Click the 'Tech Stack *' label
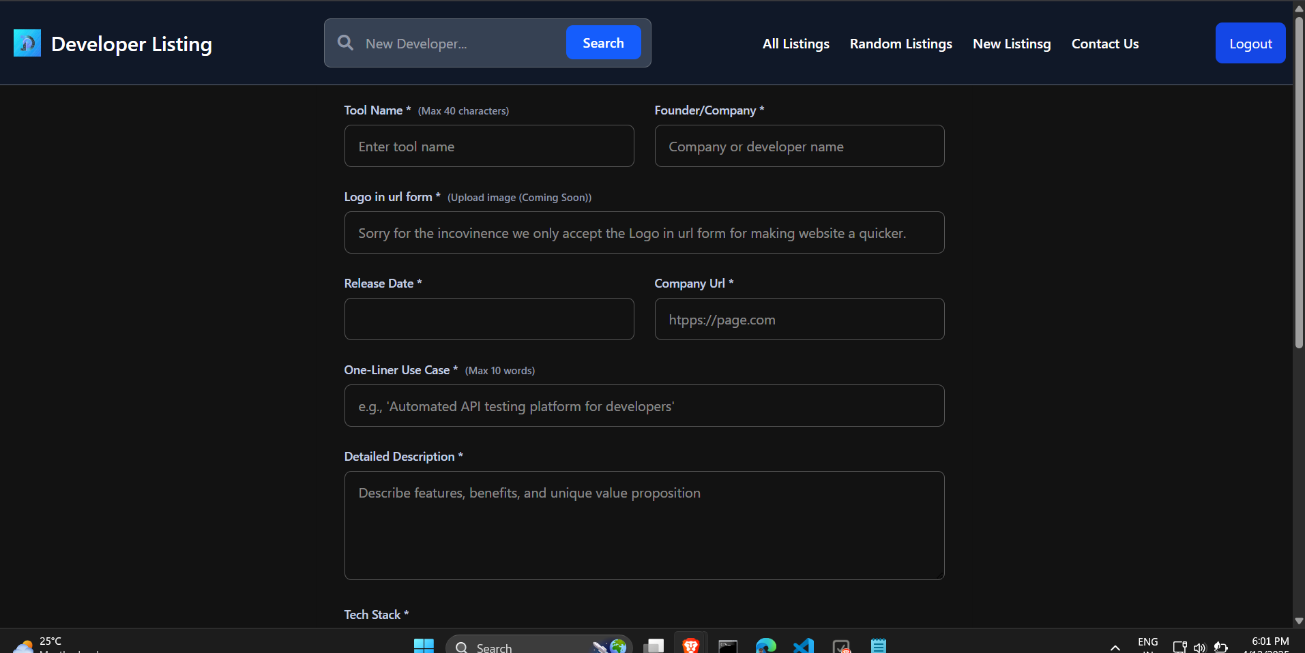This screenshot has width=1305, height=653. [377, 614]
